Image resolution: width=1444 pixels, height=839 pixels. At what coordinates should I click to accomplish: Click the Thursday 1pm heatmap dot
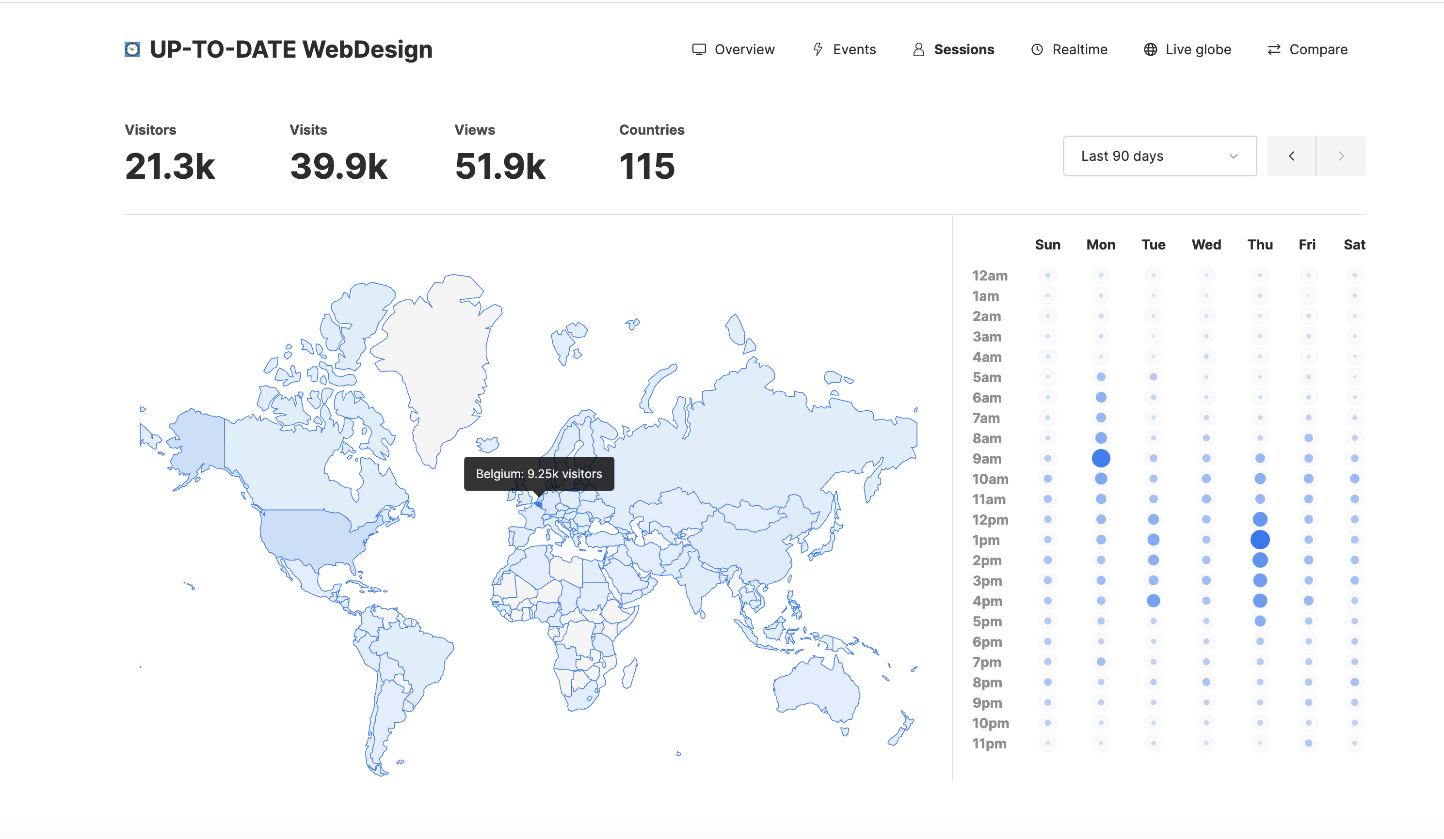point(1260,539)
